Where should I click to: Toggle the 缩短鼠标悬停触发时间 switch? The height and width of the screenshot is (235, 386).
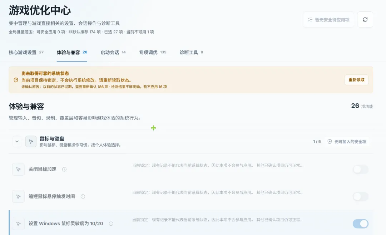point(361,196)
